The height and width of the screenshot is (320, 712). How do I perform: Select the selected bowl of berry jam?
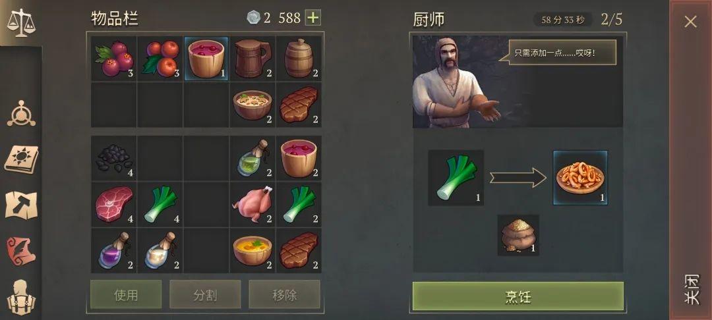206,59
